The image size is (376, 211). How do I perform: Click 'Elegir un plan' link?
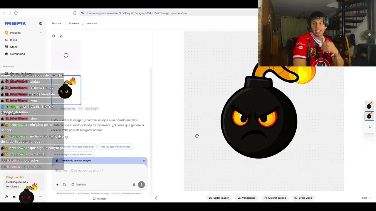[x=15, y=177]
